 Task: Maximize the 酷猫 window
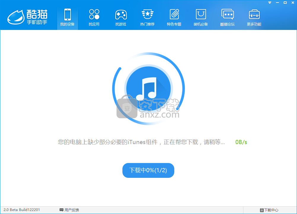(x=285, y=3)
